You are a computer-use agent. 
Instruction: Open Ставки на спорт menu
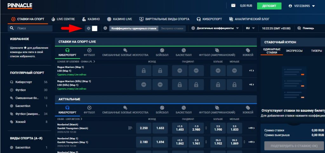click(x=27, y=19)
